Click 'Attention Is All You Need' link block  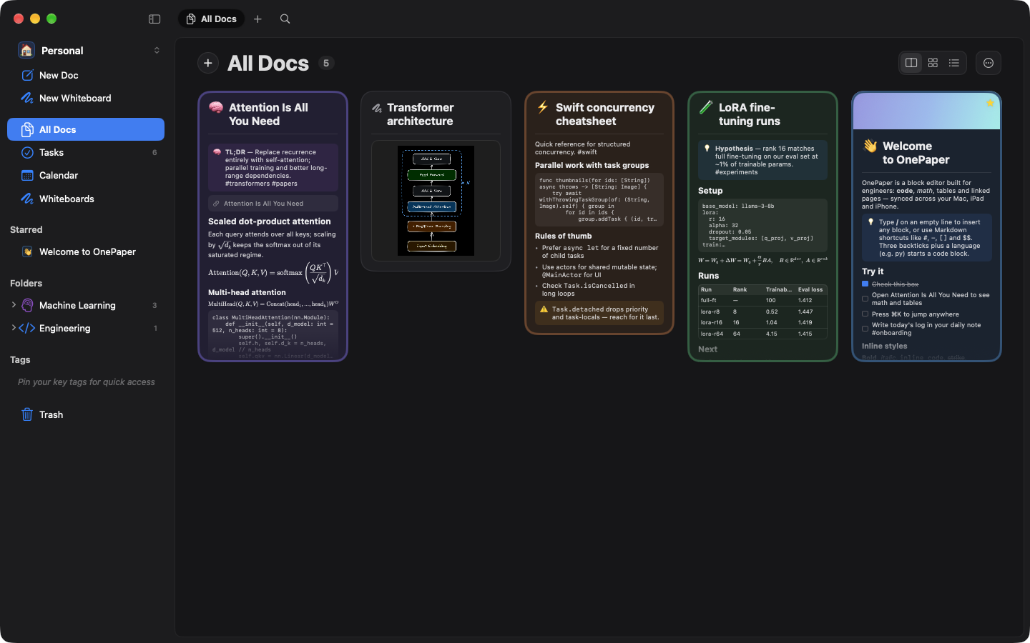click(273, 204)
